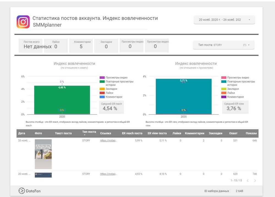Click the Instagram logo icon
The image size is (275, 197).
pos(23,22)
